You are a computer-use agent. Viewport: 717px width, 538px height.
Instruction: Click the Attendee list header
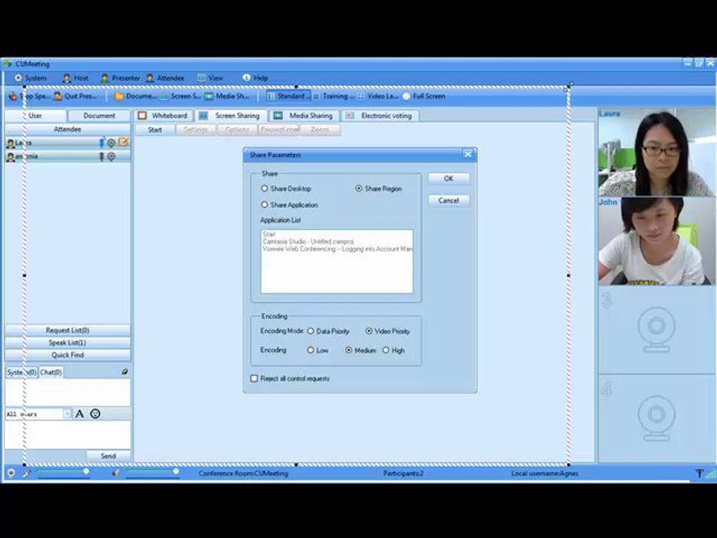[x=68, y=129]
